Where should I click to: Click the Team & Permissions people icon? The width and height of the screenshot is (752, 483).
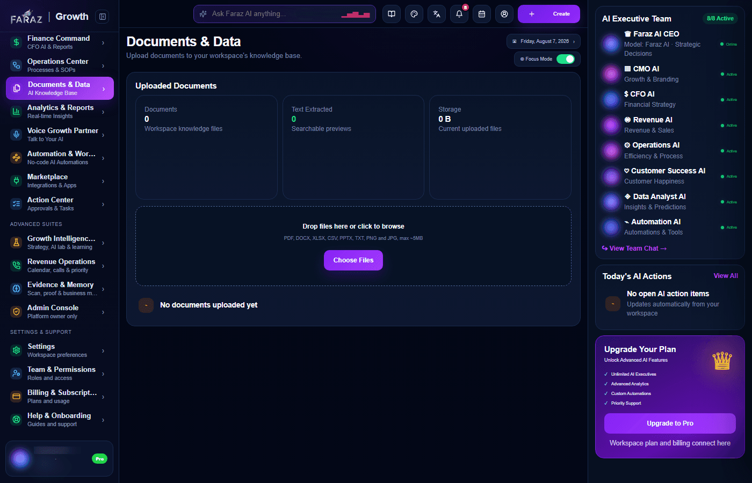coord(16,374)
